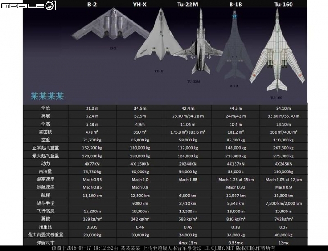Image resolution: width=328 pixels, height=251 pixels.
Task: Click the 战斗半径 row label
Action: tap(46, 203)
